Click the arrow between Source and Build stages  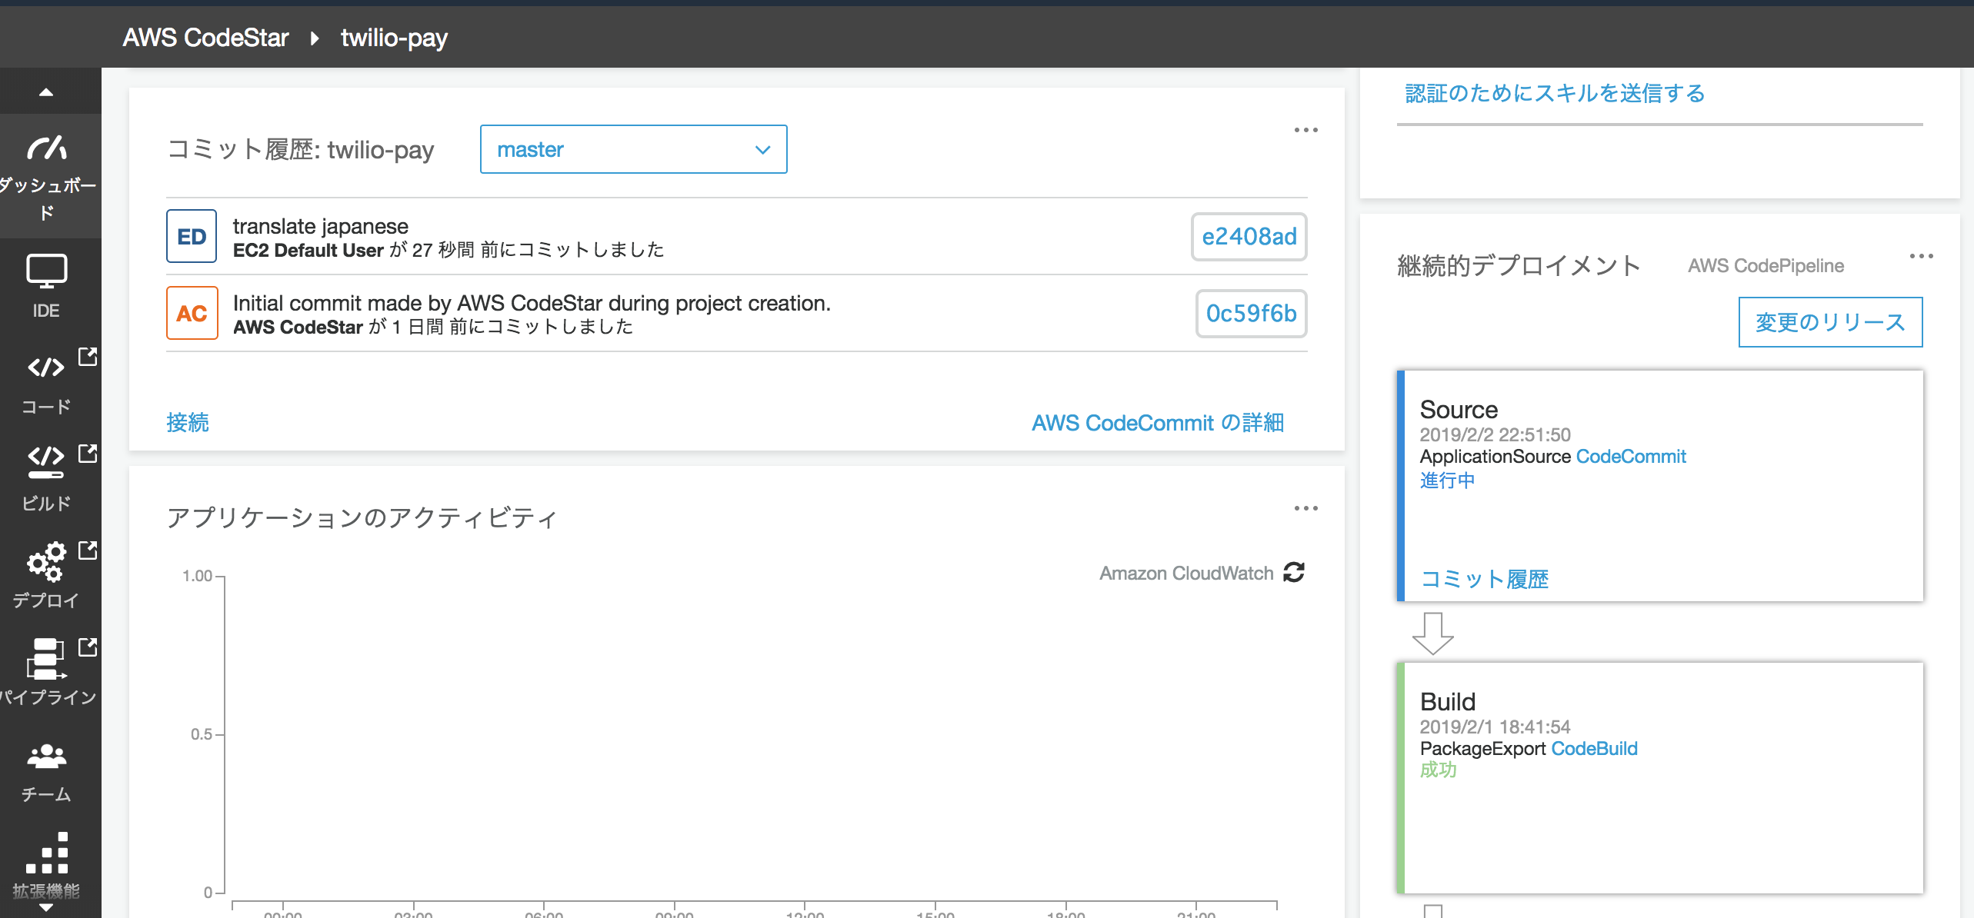[x=1432, y=634]
